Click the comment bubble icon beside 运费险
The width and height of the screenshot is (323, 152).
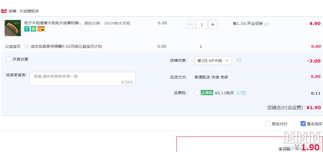tap(239, 93)
